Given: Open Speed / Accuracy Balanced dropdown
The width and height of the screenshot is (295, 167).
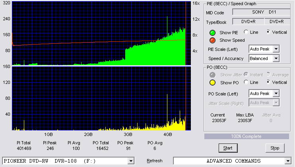Looking at the screenshot, I should pos(276,58).
